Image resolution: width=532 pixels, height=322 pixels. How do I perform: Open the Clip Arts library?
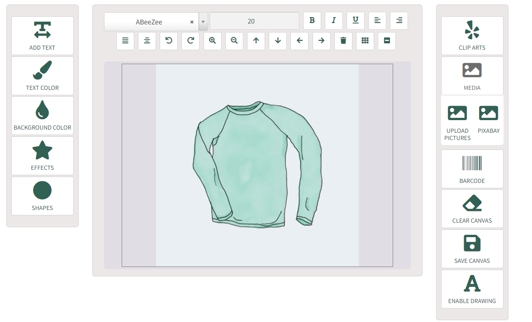click(472, 36)
